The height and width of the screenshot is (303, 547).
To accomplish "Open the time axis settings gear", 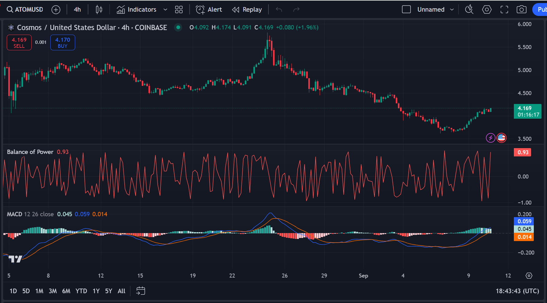I will pyautogui.click(x=529, y=276).
